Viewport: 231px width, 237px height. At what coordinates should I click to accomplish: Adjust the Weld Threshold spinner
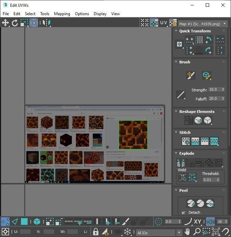click(218, 180)
